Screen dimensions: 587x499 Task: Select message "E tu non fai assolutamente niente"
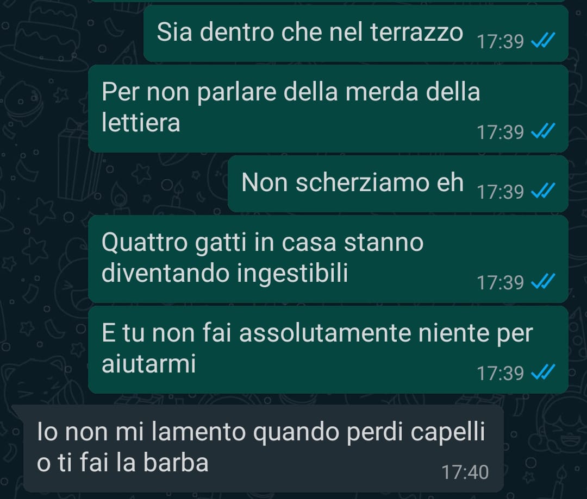pos(328,349)
